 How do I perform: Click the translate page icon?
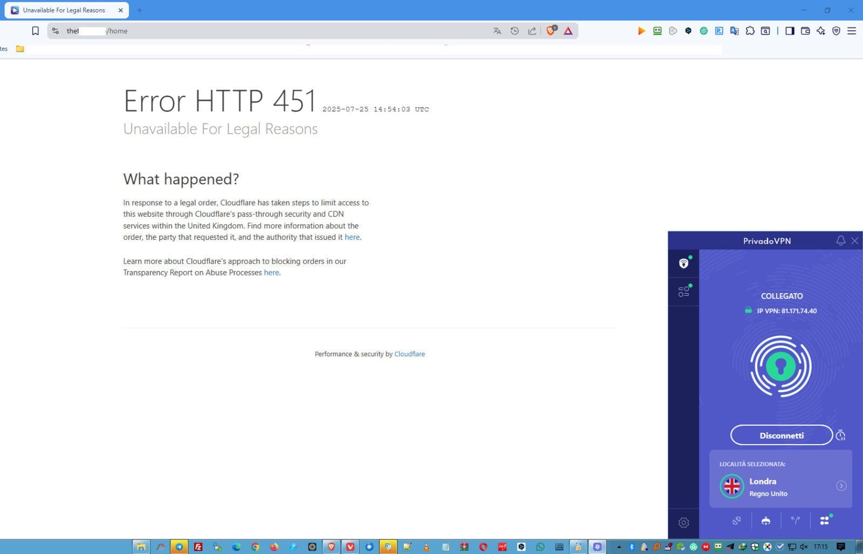tap(497, 31)
